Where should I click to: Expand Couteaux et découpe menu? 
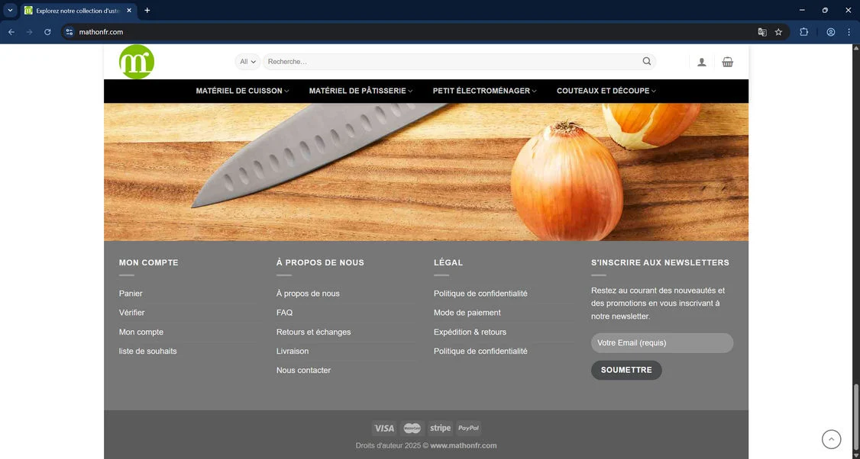606,91
